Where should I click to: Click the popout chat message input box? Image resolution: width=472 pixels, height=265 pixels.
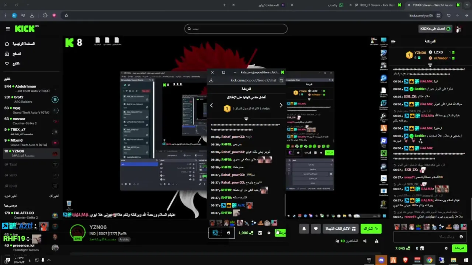(222, 233)
